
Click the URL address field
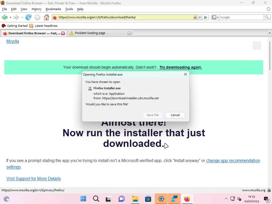[x=125, y=17]
